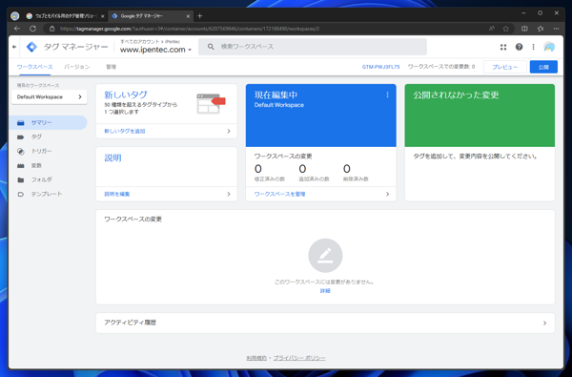Click the プレビュー button
The width and height of the screenshot is (572, 377).
[x=505, y=67]
